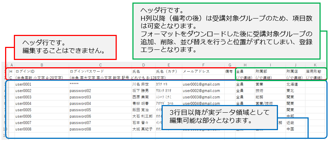Select column header E
The width and height of the screenshot is (329, 141).
[169, 65]
